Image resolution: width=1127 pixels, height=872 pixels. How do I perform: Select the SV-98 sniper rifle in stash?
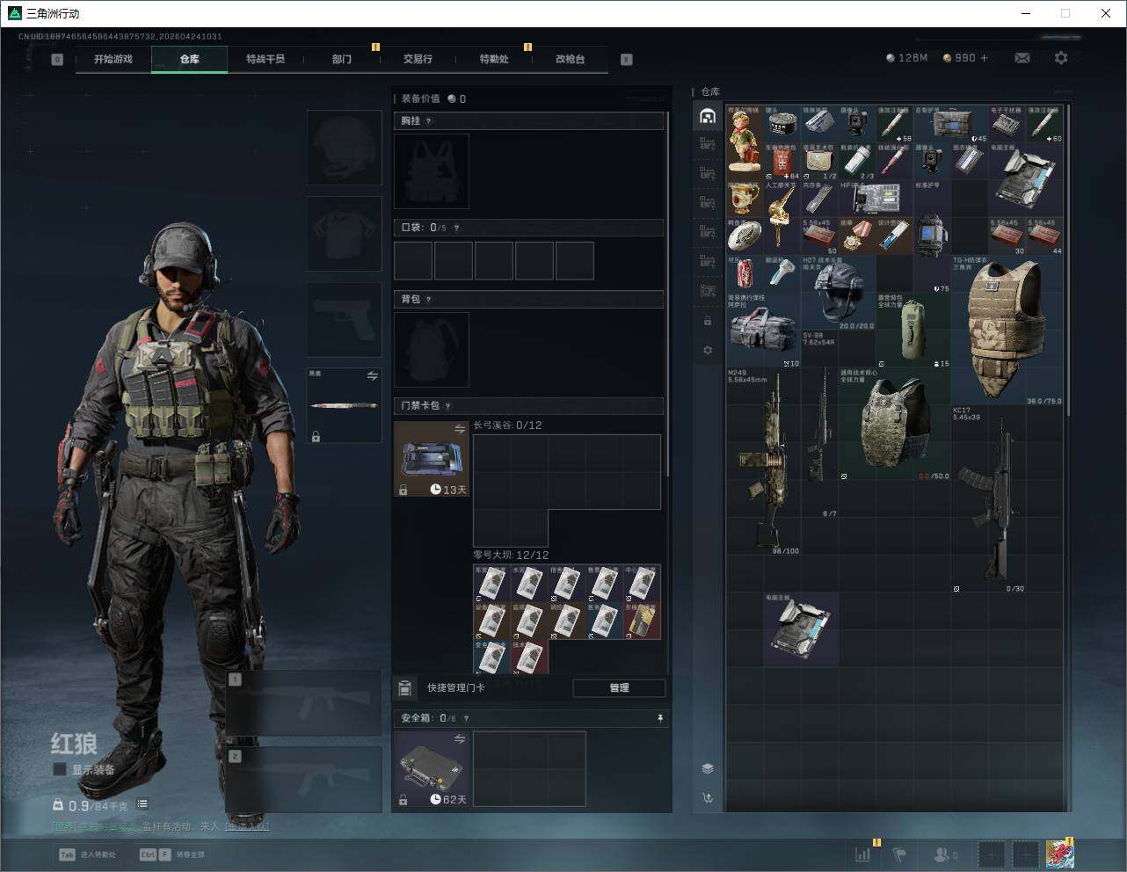(x=819, y=424)
